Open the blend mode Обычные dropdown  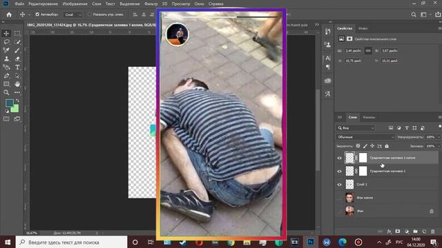(365, 137)
